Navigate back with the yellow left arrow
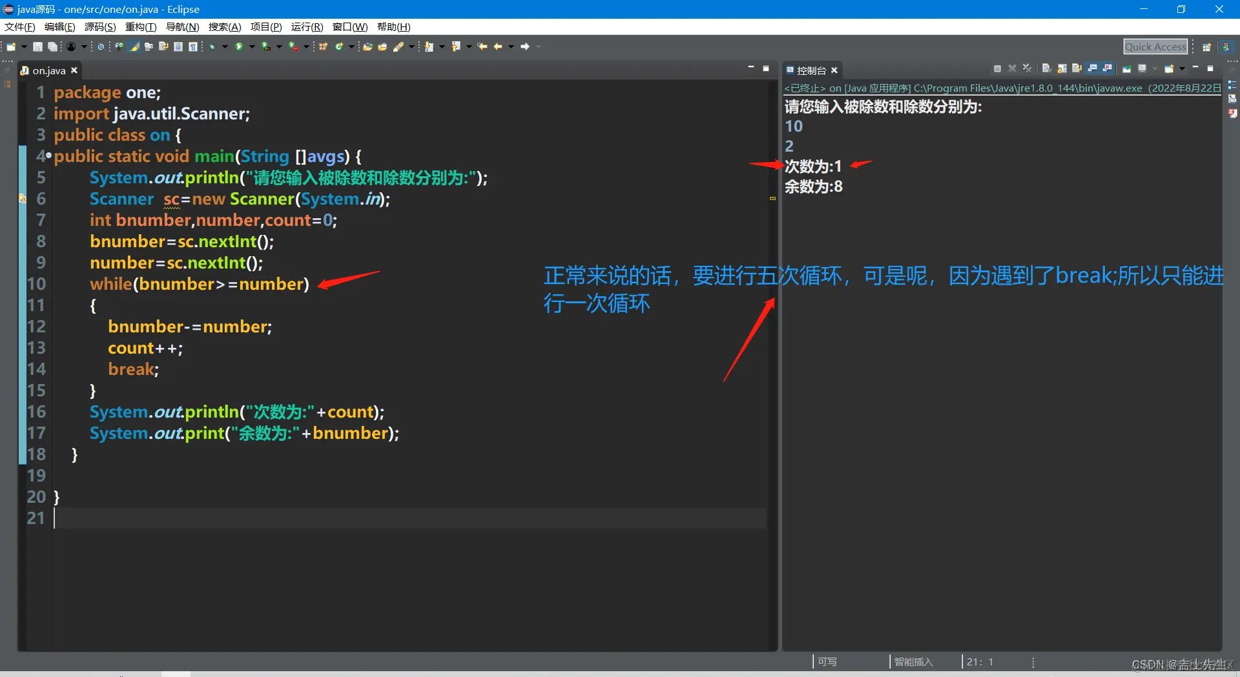 (x=497, y=46)
